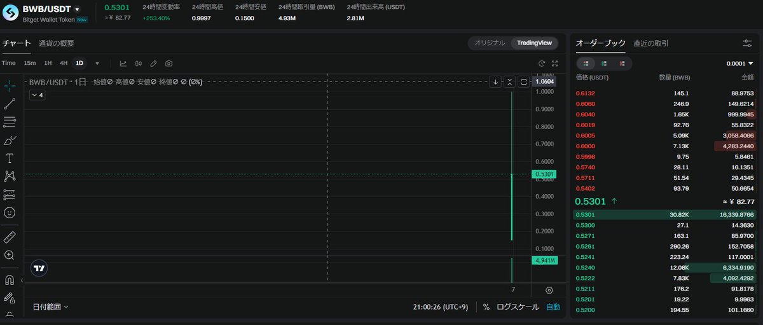The image size is (763, 325).
Task: Collapse the drawing toolbar side arrow
Action: tap(22, 280)
